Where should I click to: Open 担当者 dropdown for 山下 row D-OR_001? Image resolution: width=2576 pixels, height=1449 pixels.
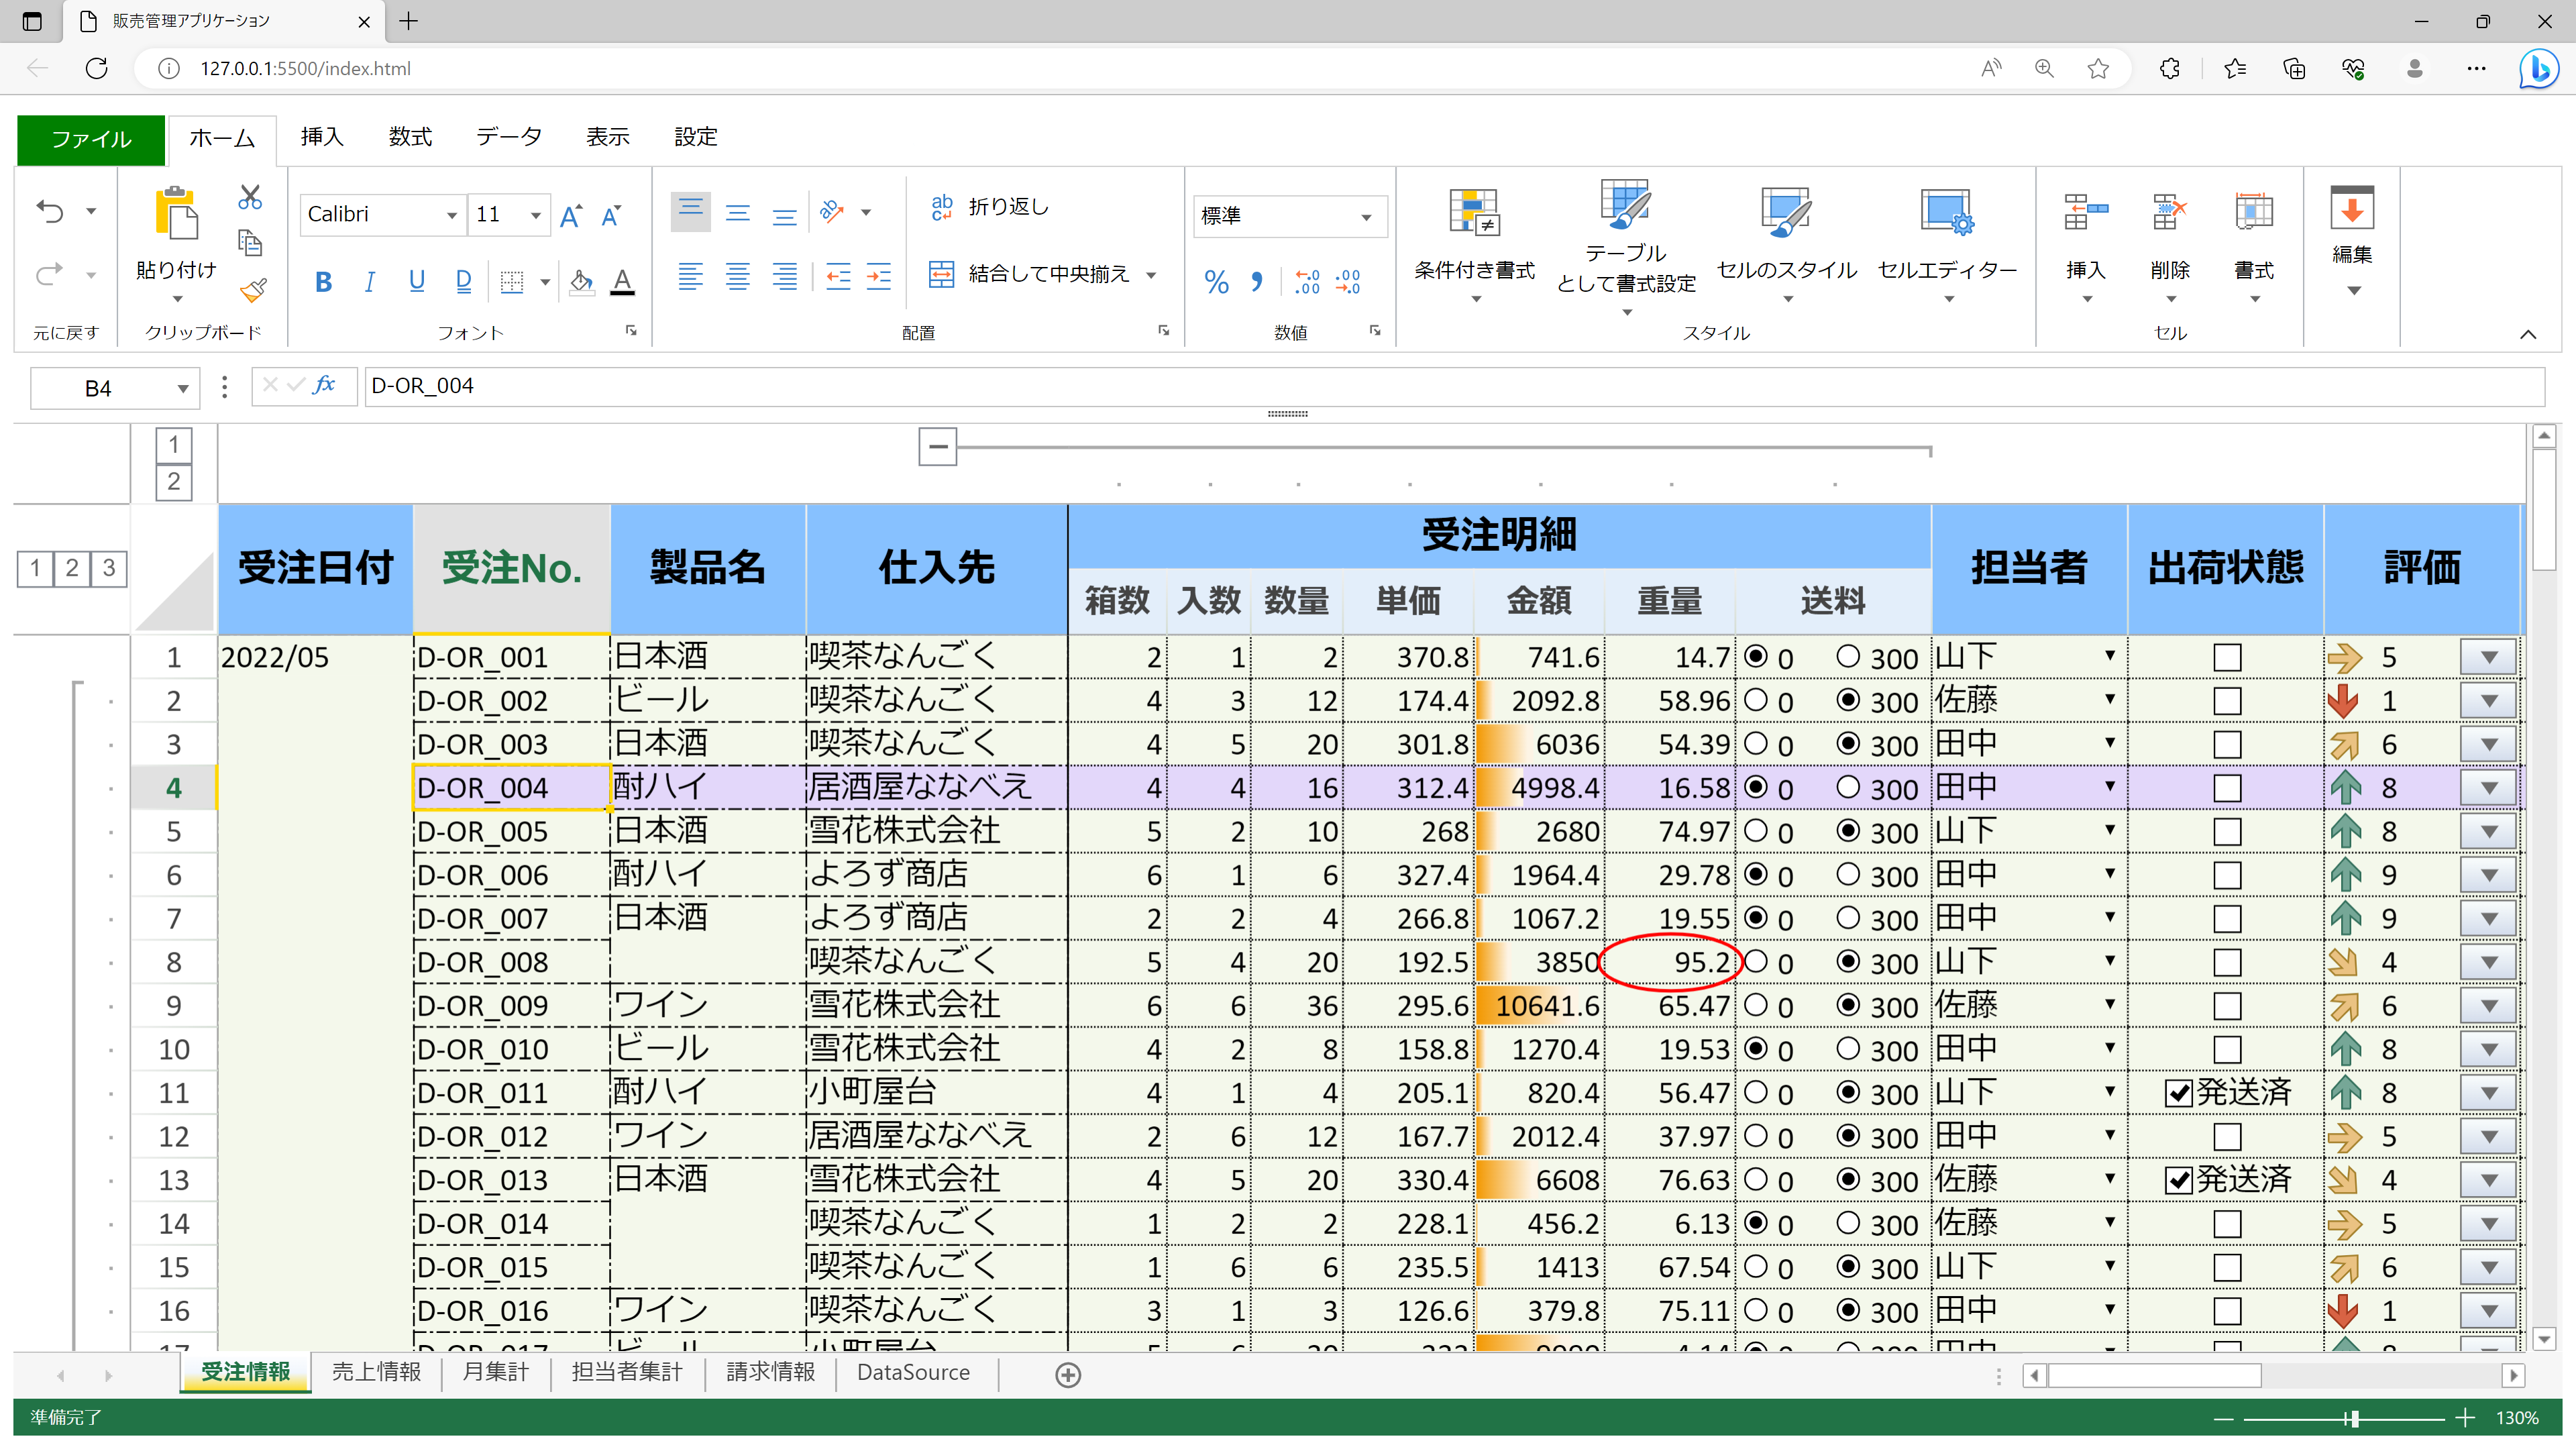[2110, 656]
